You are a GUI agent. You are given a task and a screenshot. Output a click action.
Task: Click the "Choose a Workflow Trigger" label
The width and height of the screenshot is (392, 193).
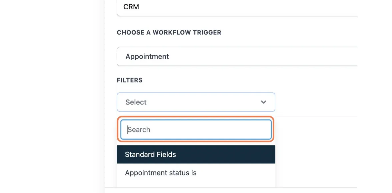coord(169,33)
